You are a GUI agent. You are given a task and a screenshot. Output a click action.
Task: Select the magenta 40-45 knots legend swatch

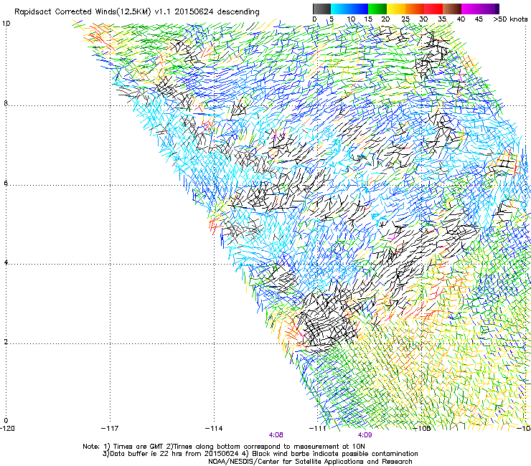pyautogui.click(x=471, y=9)
